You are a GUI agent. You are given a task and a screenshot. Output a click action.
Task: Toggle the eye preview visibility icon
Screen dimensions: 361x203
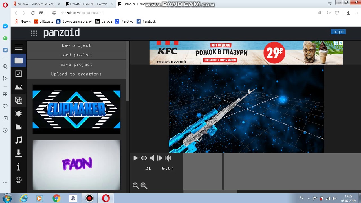click(144, 158)
